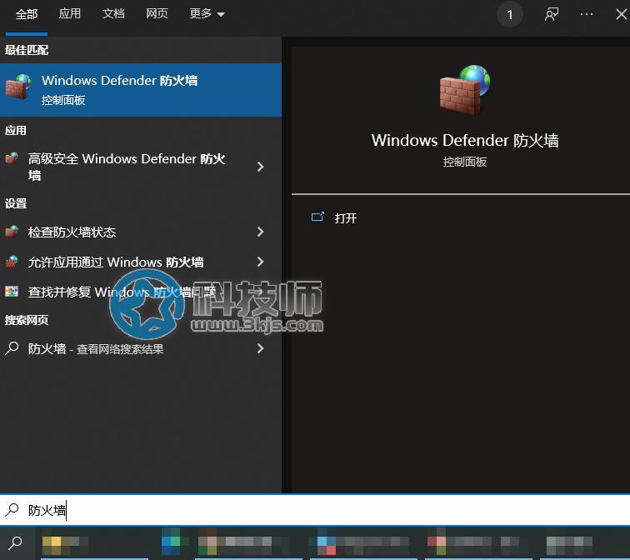Open the three-dot options menu

coord(586,14)
